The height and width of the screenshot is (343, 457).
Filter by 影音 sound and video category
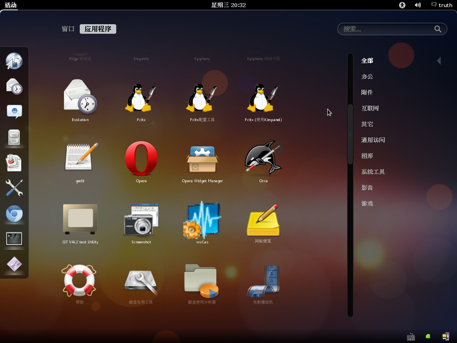tap(367, 188)
